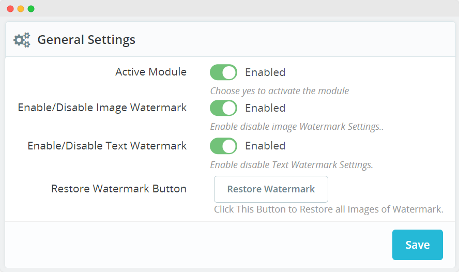This screenshot has width=459, height=272.
Task: Click the "Restore all Images of Watermark" help text
Action: click(x=329, y=209)
